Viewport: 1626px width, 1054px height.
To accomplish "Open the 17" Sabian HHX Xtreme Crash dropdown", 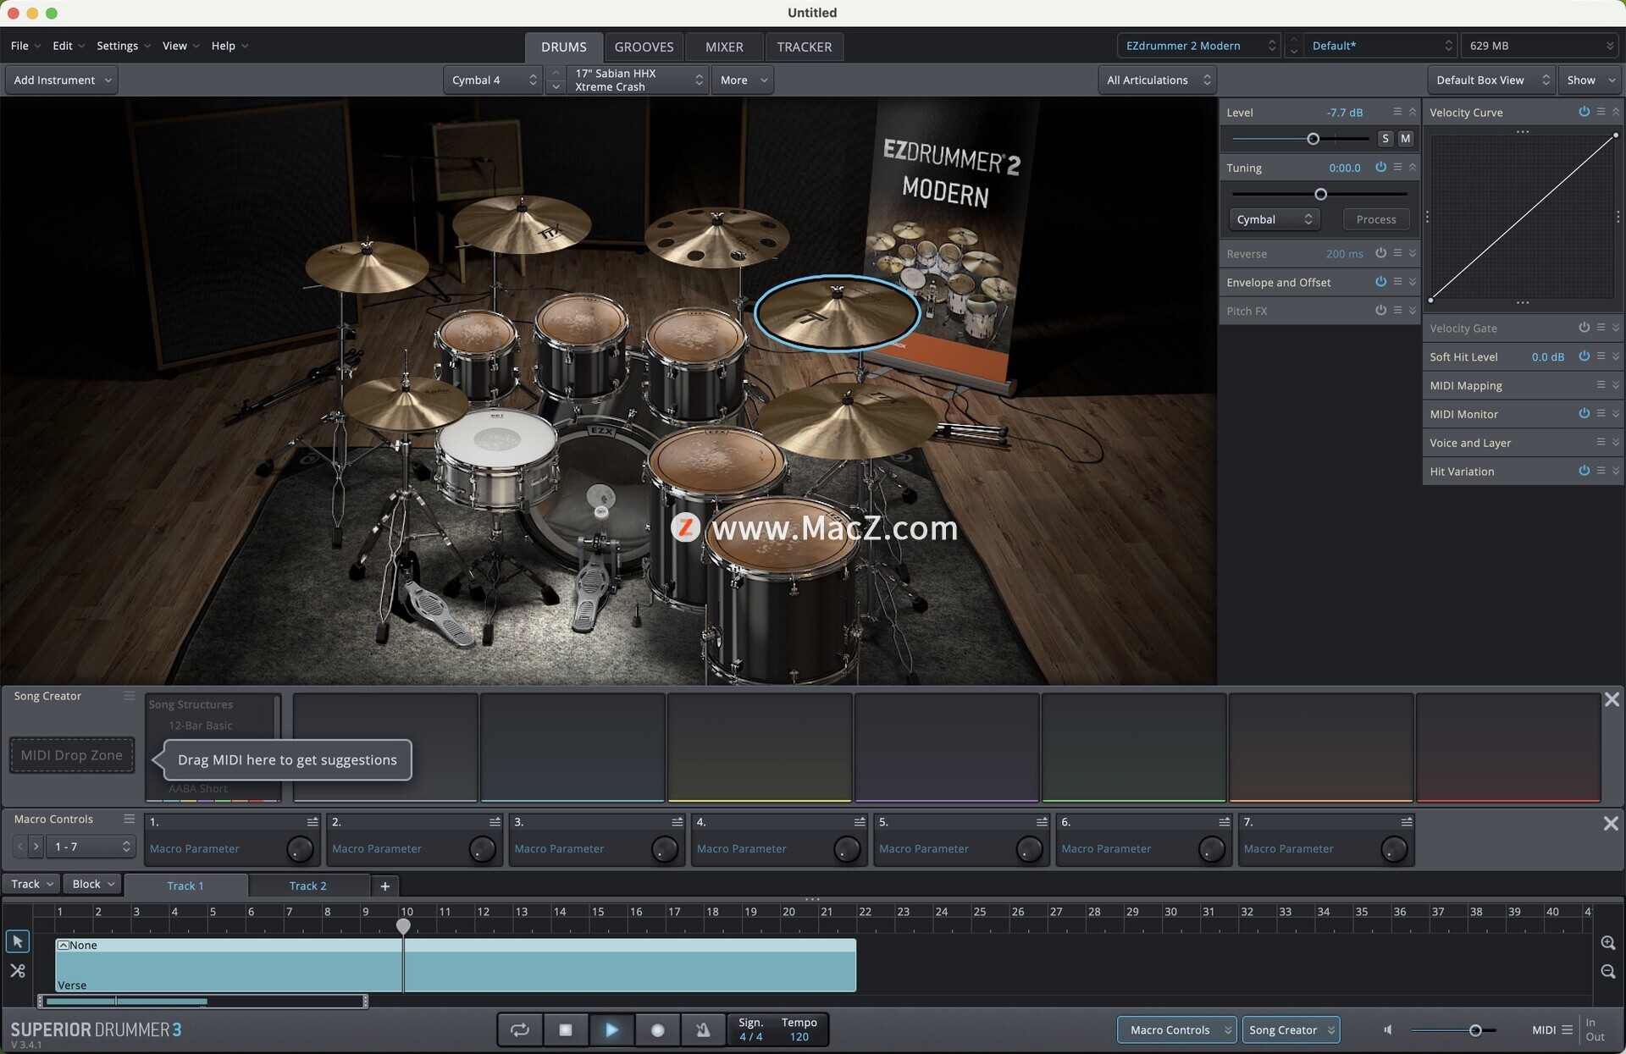I will tap(638, 80).
